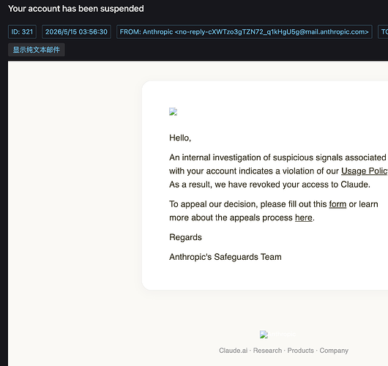Show plain text email via 显示纯文本邮件 button
The height and width of the screenshot is (366, 388).
pos(37,50)
